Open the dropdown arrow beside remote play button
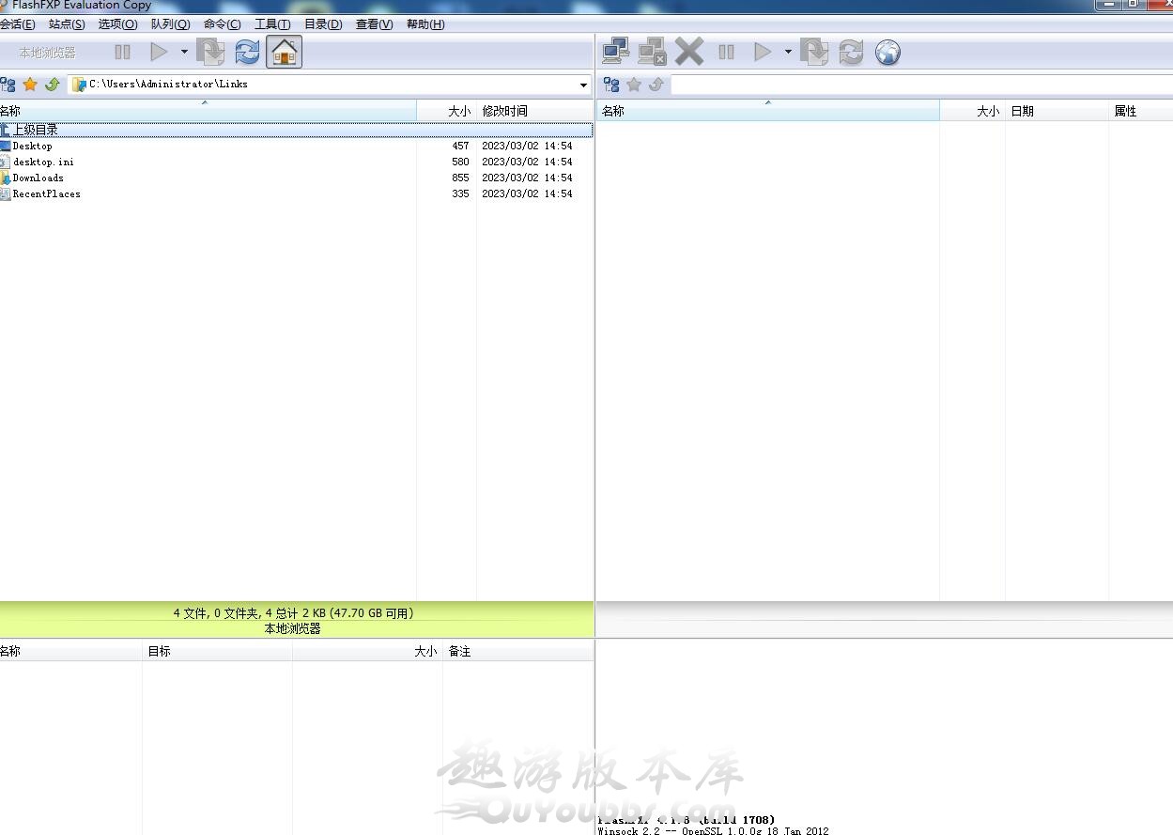Viewport: 1173px width, 835px height. click(x=788, y=53)
